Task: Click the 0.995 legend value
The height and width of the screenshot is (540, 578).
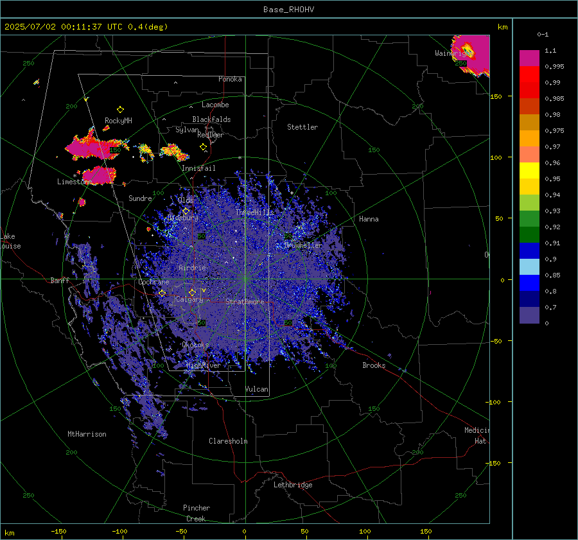Action: pyautogui.click(x=554, y=66)
